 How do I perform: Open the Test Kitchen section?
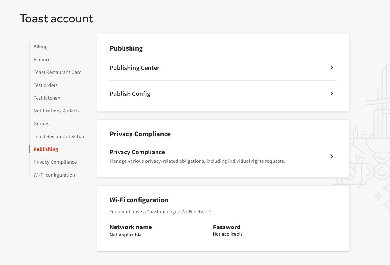point(47,98)
